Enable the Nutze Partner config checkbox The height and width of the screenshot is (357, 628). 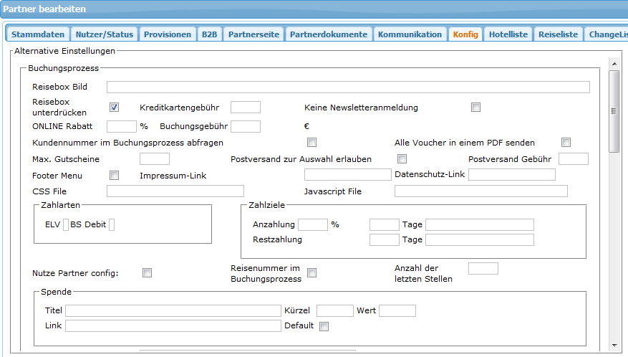click(x=147, y=272)
